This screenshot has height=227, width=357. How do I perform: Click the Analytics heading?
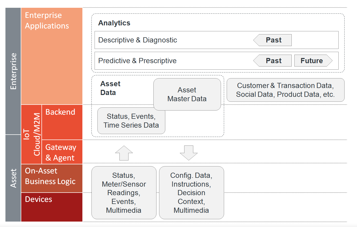click(x=114, y=23)
